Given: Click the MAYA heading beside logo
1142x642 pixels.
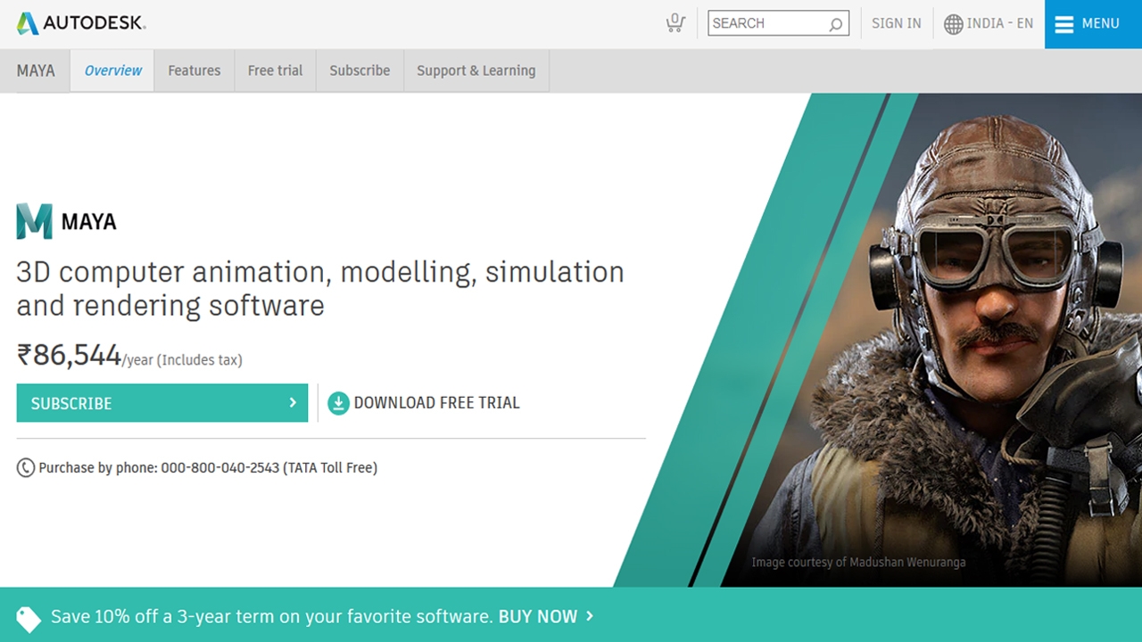Looking at the screenshot, I should pos(88,221).
